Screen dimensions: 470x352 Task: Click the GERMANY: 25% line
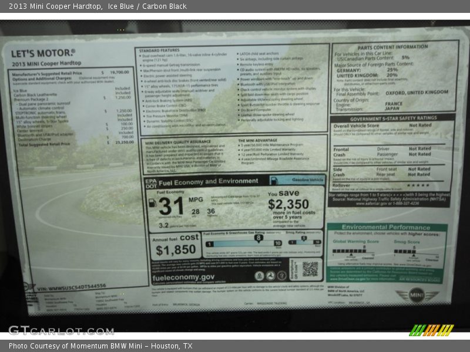tap(367, 70)
